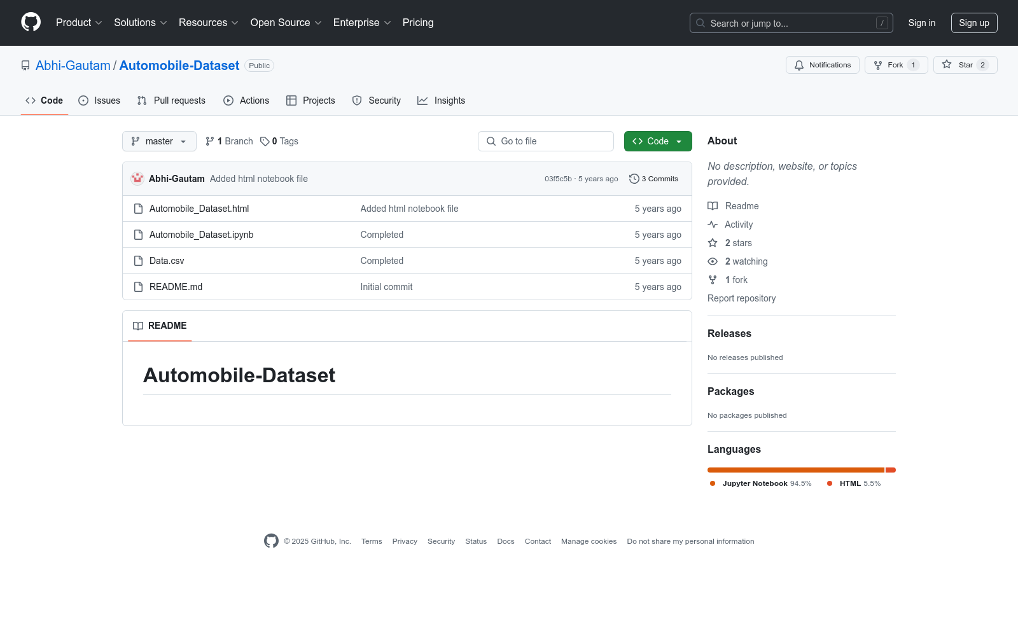Select the README tab above the readme
Image resolution: width=1018 pixels, height=636 pixels.
160,326
